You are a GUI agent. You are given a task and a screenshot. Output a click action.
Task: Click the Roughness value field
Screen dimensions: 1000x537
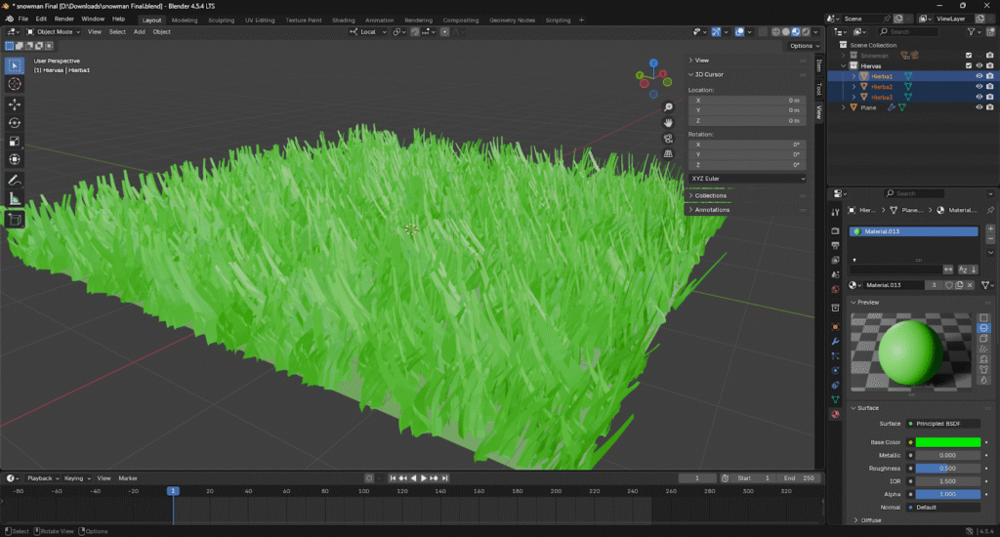(x=946, y=469)
